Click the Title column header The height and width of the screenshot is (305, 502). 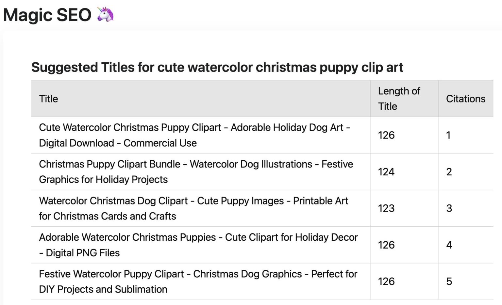click(48, 99)
